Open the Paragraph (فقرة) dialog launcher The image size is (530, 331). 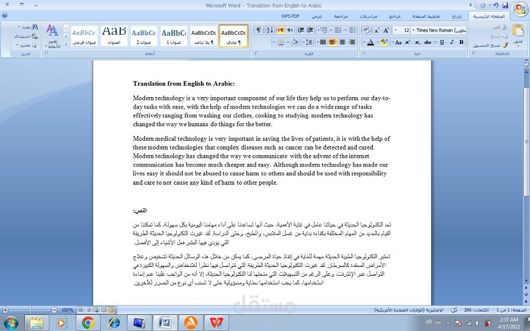click(x=256, y=53)
